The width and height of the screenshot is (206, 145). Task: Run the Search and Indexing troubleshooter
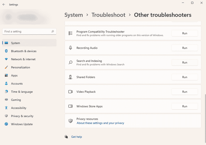click(x=185, y=62)
